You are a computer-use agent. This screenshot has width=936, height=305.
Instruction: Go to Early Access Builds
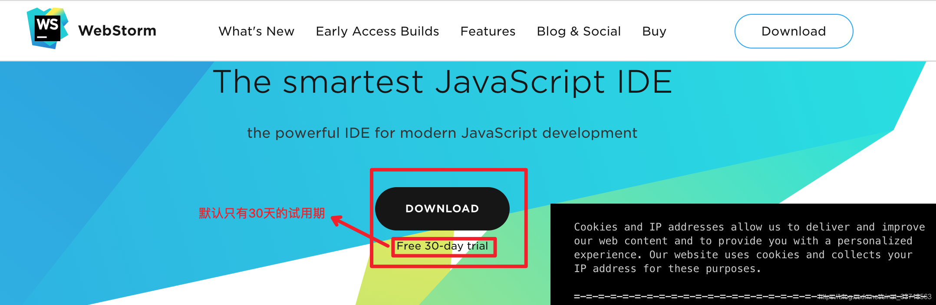click(377, 31)
